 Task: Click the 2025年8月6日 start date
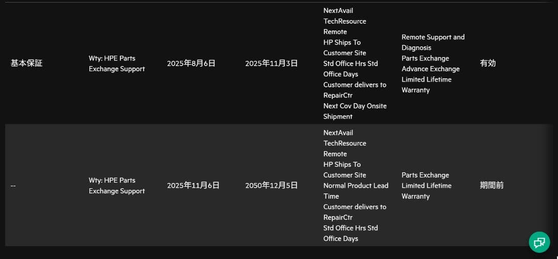(191, 63)
